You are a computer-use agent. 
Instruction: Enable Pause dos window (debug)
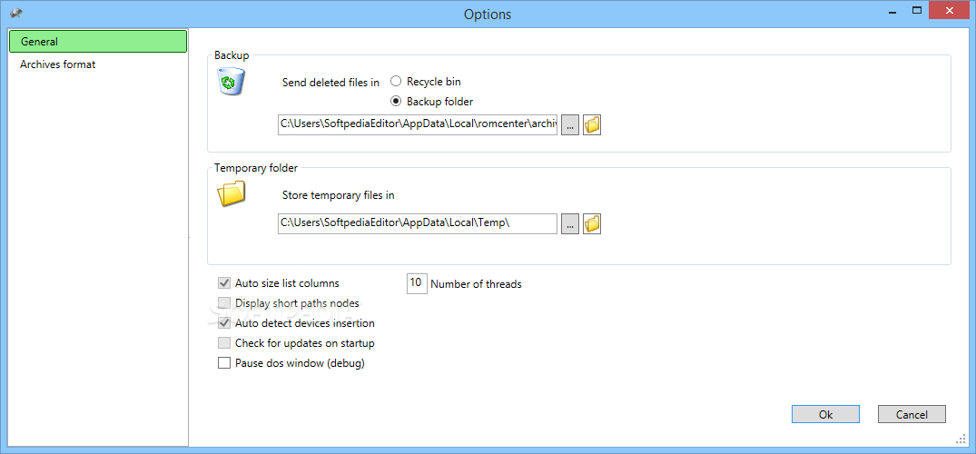point(224,363)
